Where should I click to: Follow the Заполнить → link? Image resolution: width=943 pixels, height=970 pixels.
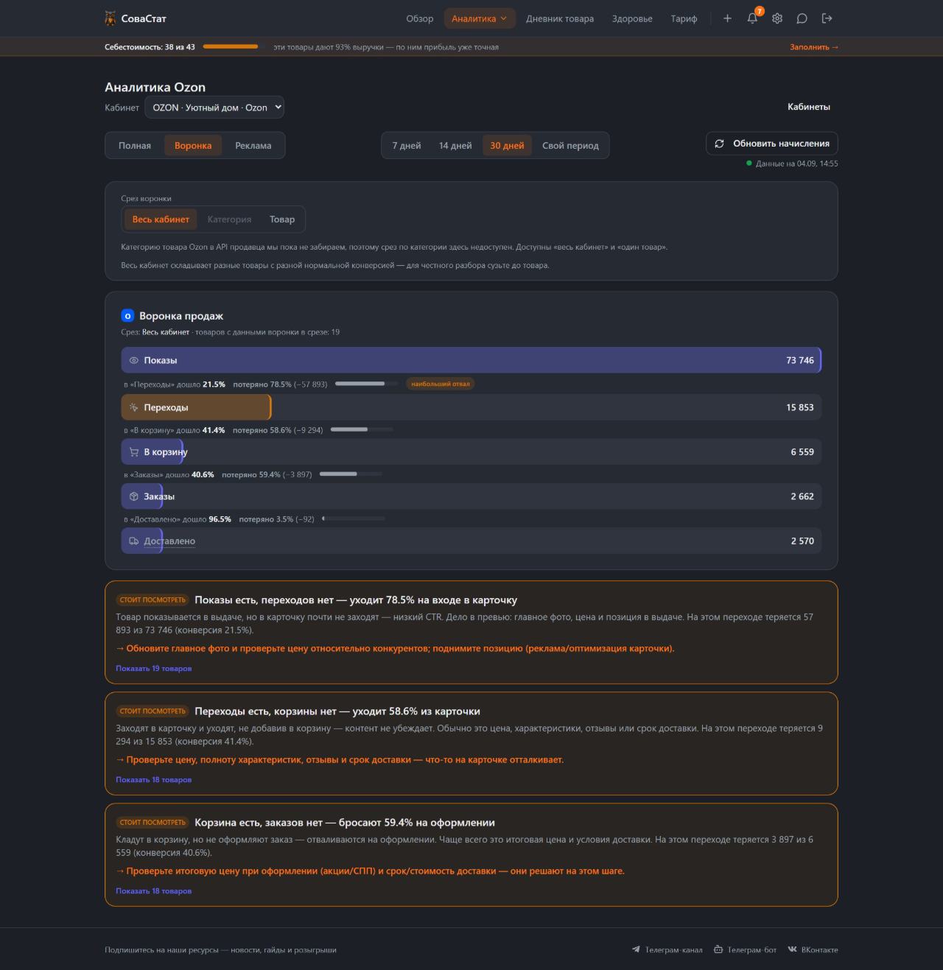point(814,47)
